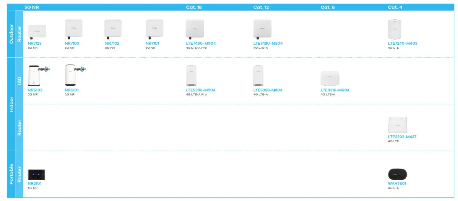Click the Outdoor row label

point(11,34)
